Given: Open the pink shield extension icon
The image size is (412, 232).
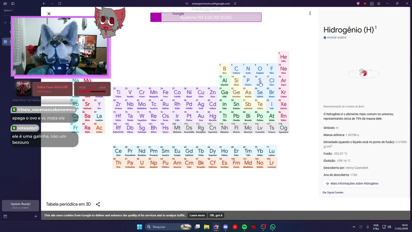Looking at the screenshot, I should coord(358,4).
